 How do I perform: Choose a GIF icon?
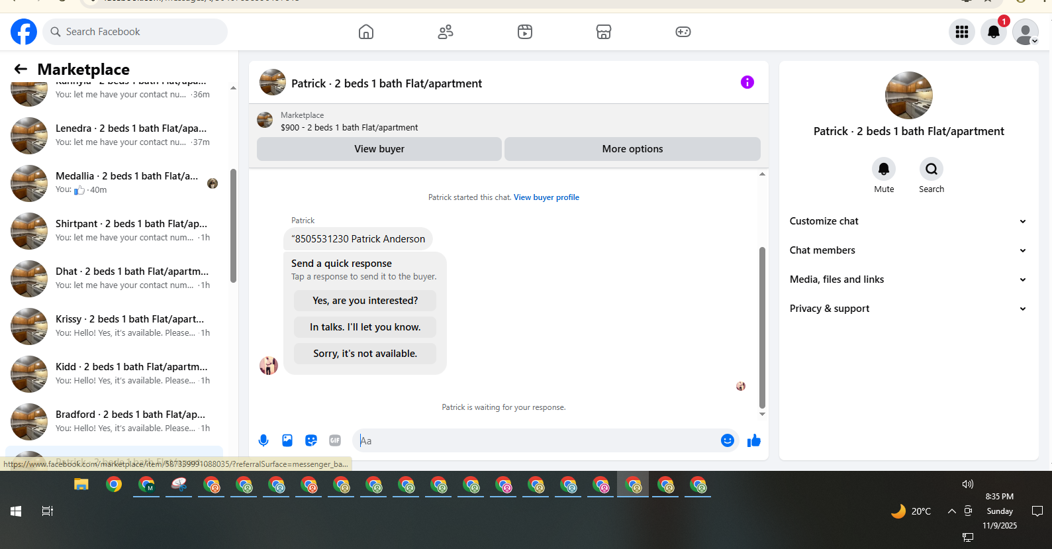click(335, 440)
